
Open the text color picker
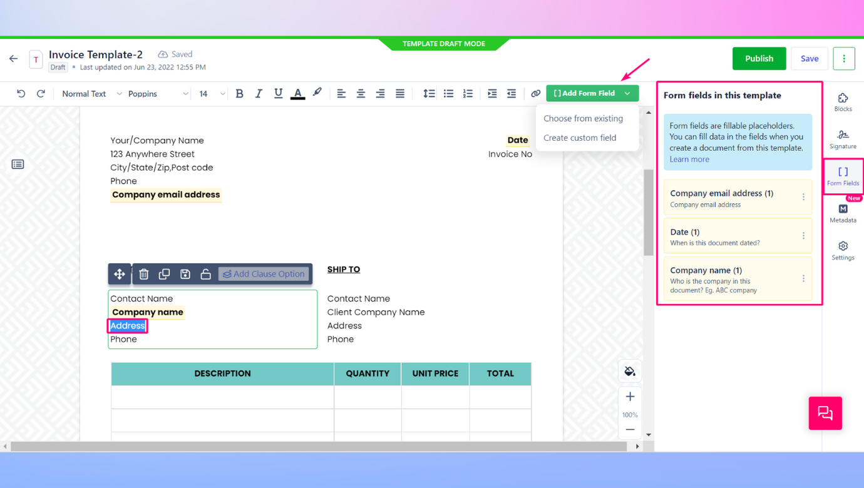pyautogui.click(x=298, y=93)
